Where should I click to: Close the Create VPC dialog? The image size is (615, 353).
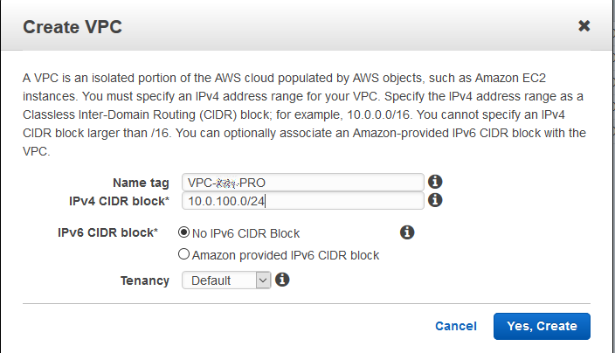point(584,26)
